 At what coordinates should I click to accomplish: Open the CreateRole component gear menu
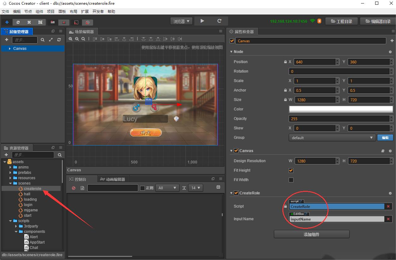390,193
